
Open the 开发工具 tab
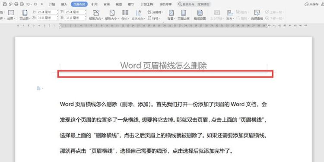click(x=147, y=4)
